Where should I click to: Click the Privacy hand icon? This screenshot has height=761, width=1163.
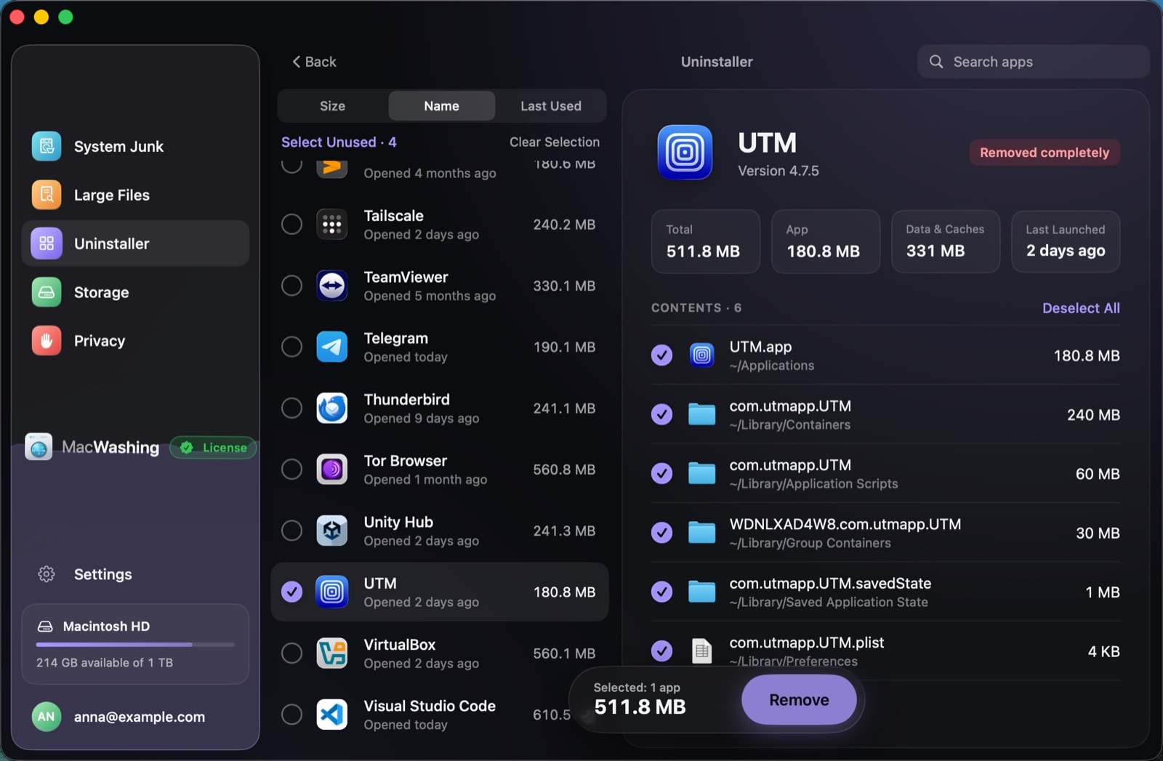pyautogui.click(x=47, y=341)
